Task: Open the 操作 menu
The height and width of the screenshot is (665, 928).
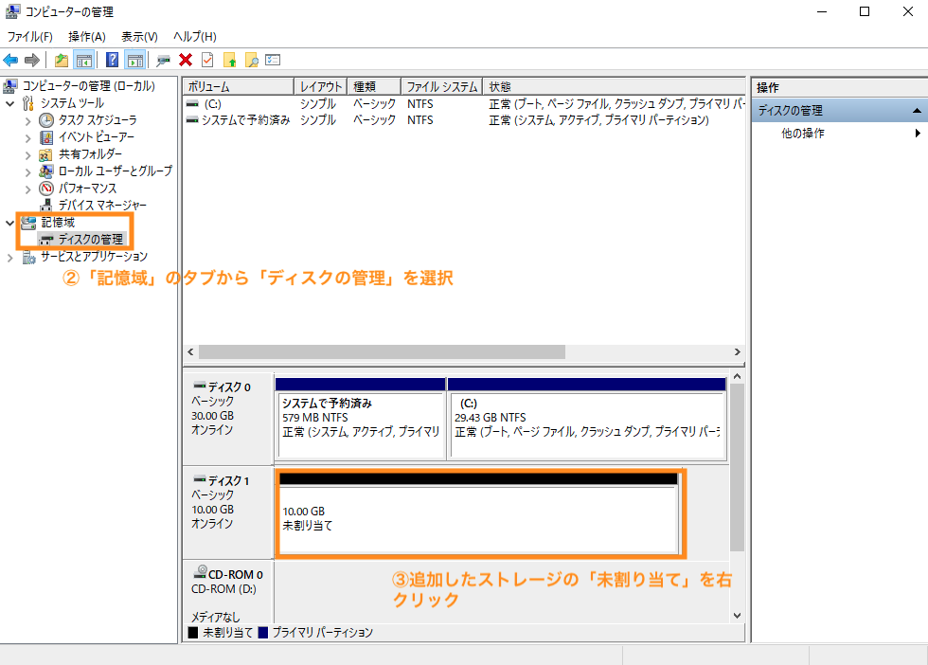Action: pyautogui.click(x=86, y=36)
